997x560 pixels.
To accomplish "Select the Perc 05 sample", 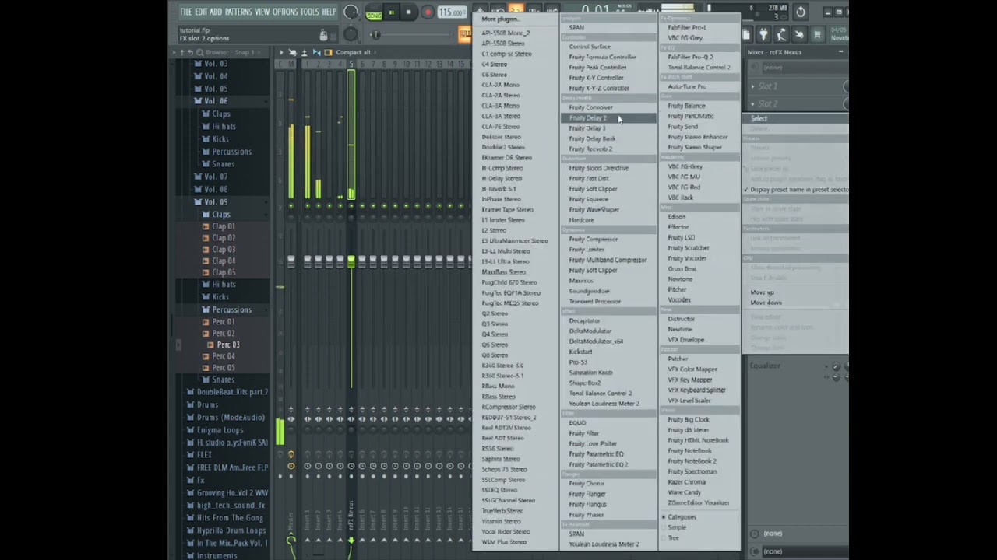I will (x=224, y=368).
